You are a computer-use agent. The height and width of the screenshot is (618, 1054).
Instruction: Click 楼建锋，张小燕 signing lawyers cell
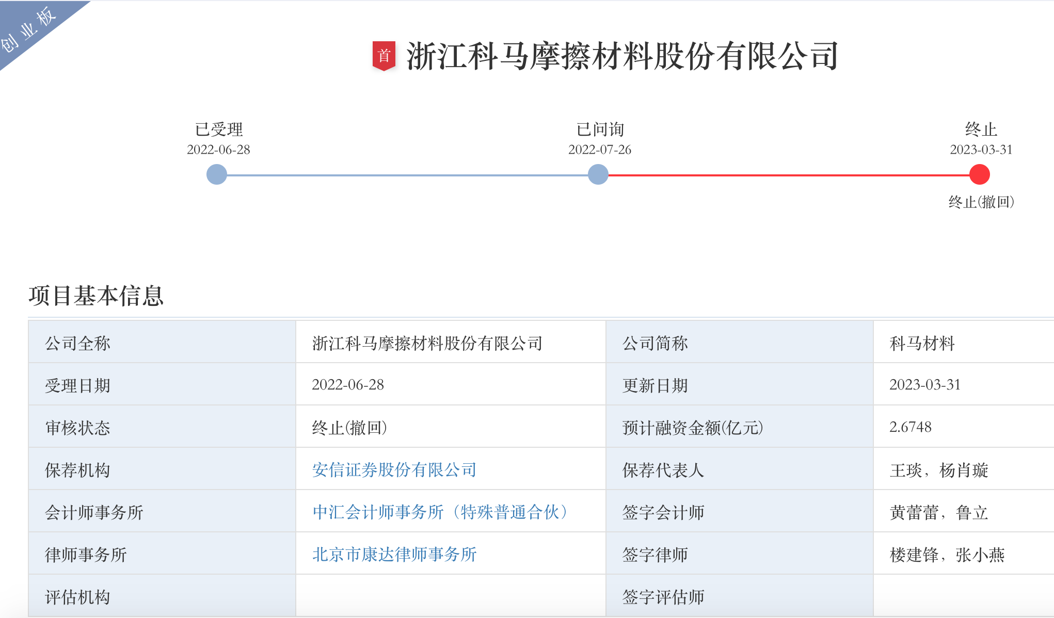947,555
